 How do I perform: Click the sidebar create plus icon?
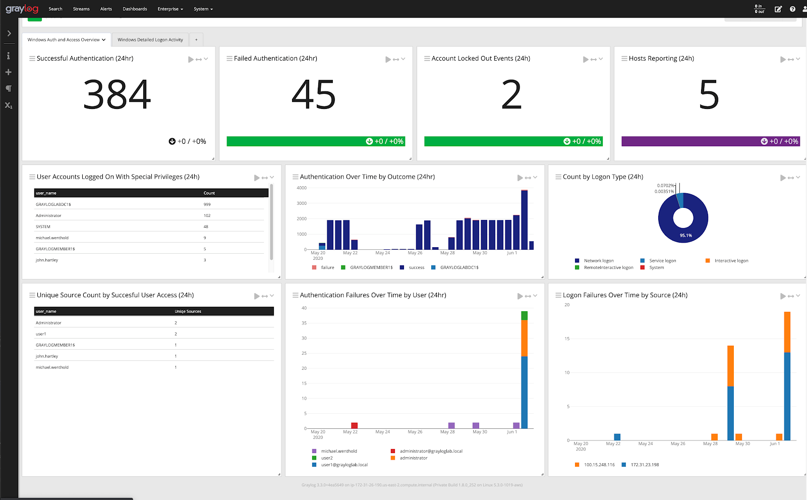pyautogui.click(x=9, y=72)
